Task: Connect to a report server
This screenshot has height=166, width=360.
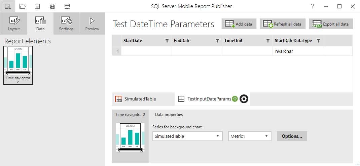Action: (67, 6)
